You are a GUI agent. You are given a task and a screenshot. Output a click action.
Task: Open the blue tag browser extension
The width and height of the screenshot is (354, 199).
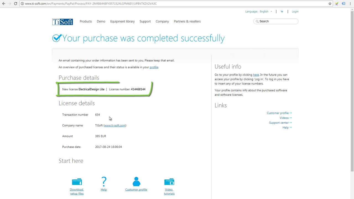click(x=343, y=4)
